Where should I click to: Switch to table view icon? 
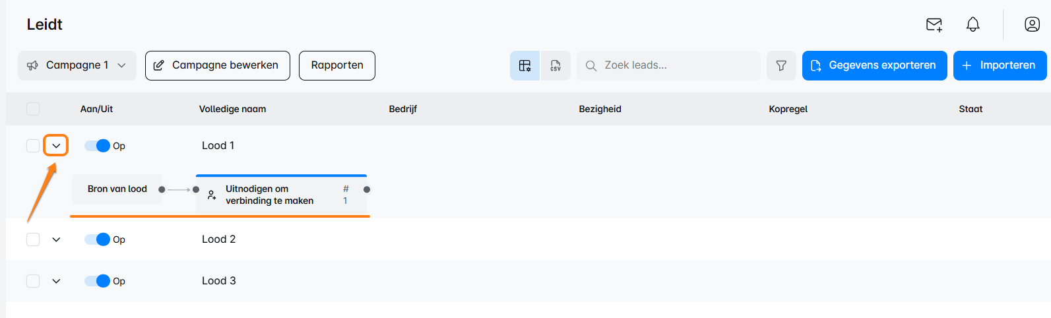(x=525, y=65)
